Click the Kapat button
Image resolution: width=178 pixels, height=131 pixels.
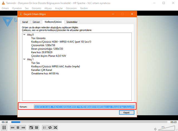(127, 112)
